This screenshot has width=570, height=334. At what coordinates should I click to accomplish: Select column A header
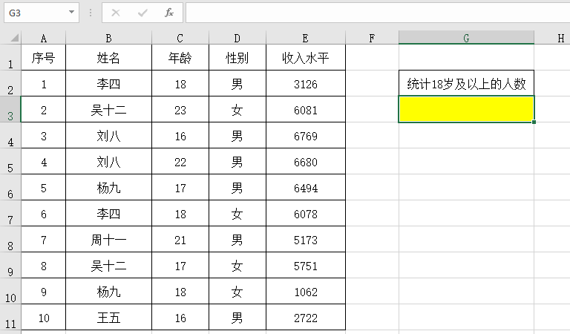44,38
